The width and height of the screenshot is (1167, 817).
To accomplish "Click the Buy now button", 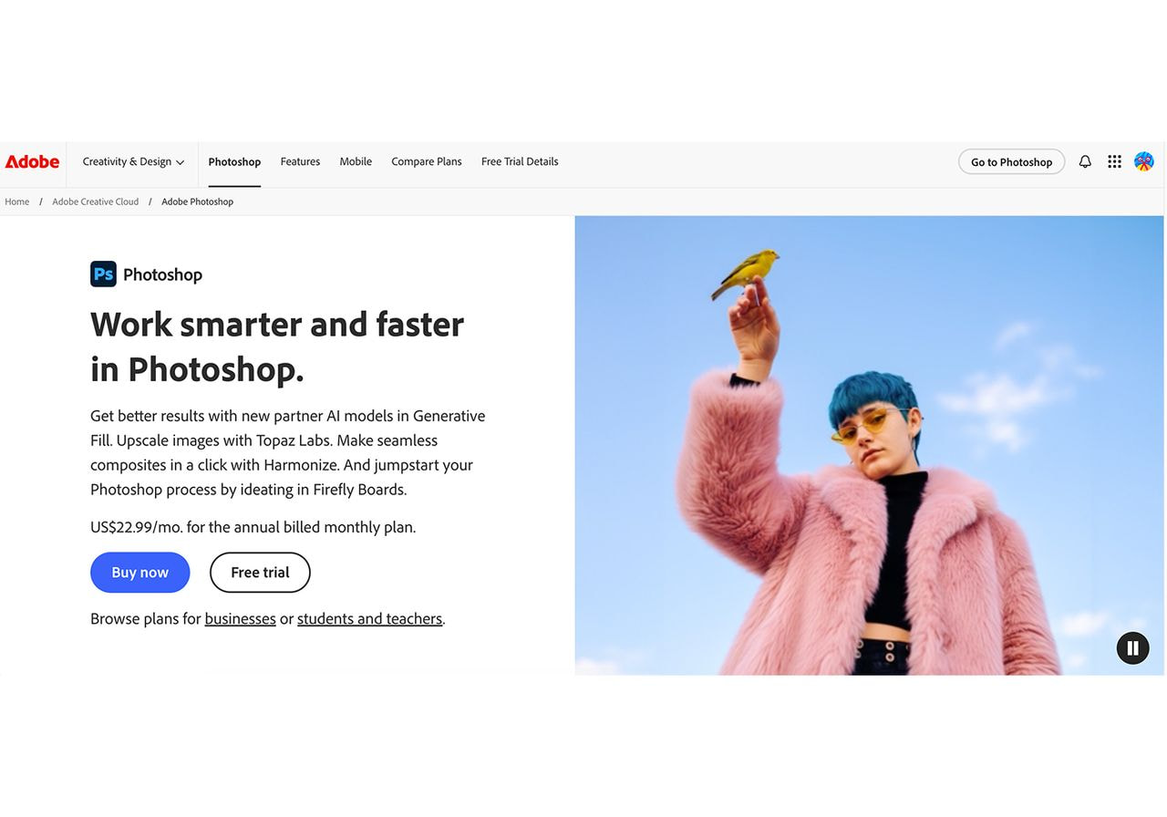I will (x=139, y=572).
